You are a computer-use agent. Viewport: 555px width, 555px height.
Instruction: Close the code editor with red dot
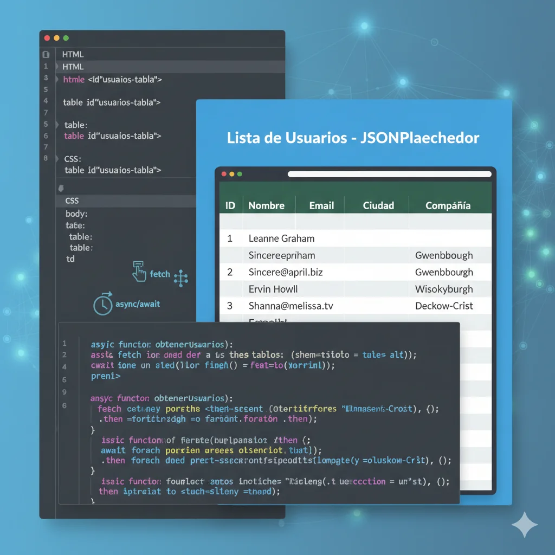click(x=47, y=38)
